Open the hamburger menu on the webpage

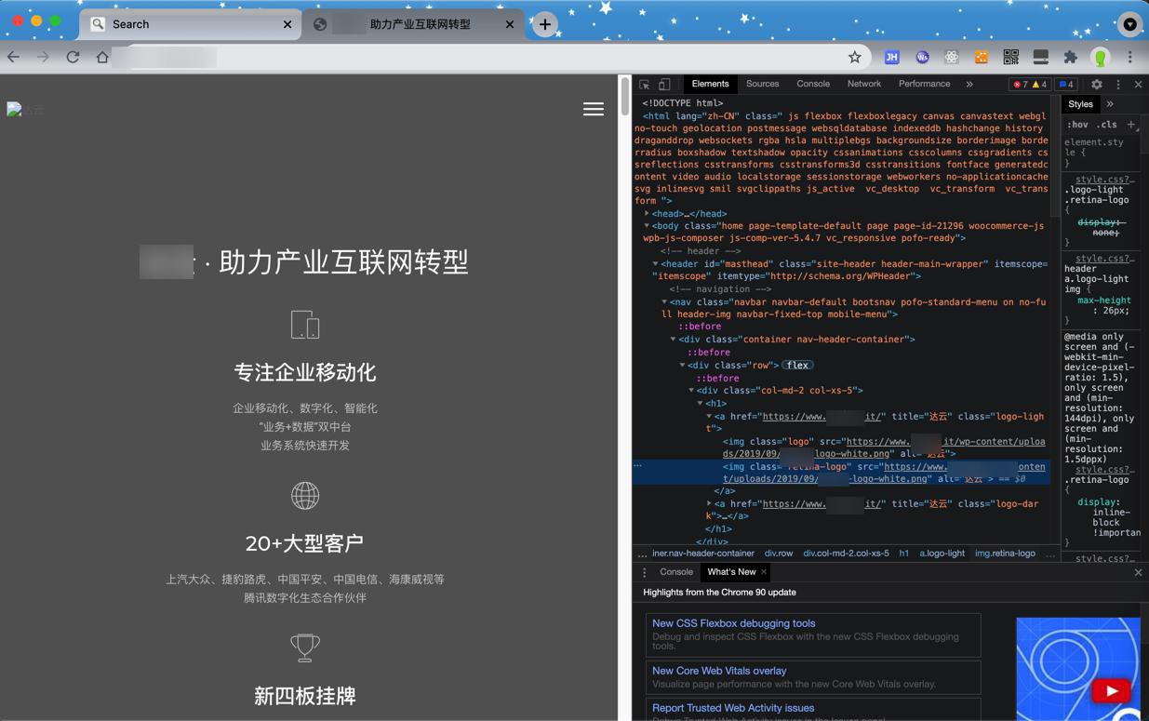click(594, 110)
